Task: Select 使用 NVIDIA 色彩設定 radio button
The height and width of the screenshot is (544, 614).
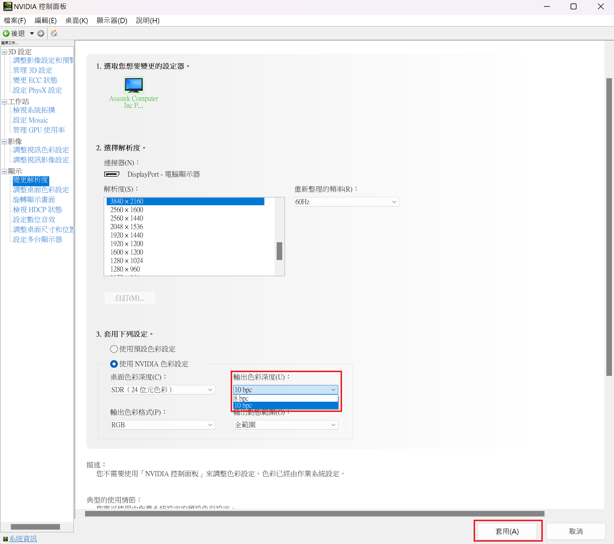Action: [x=114, y=364]
